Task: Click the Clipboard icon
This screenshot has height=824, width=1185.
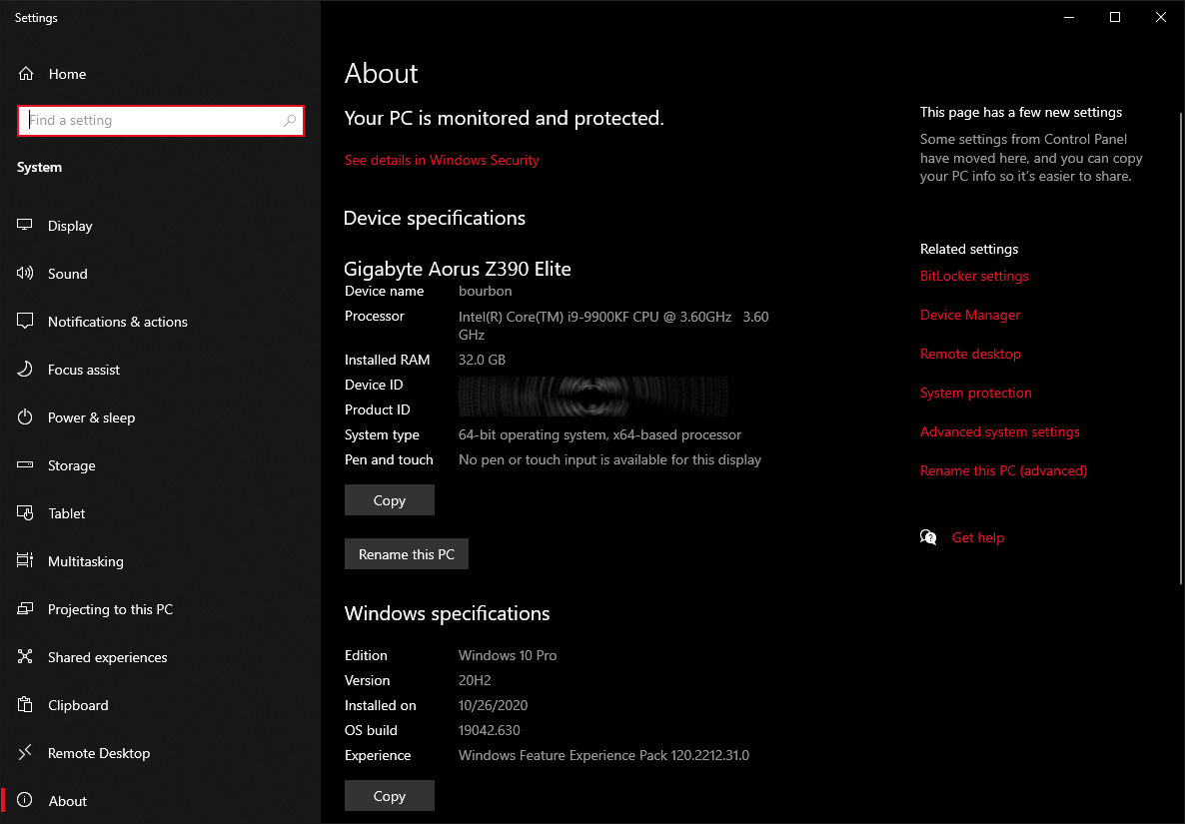Action: point(25,705)
